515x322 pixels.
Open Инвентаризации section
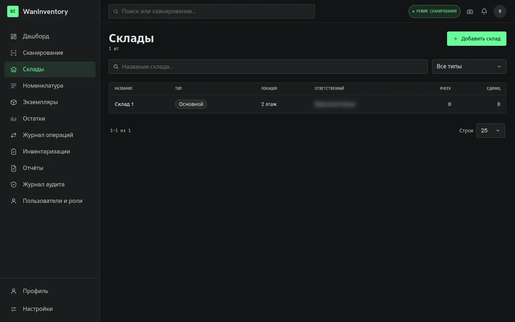50,152
